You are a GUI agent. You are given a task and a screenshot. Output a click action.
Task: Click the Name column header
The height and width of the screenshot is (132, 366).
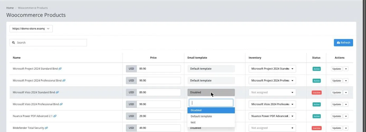tap(17, 58)
